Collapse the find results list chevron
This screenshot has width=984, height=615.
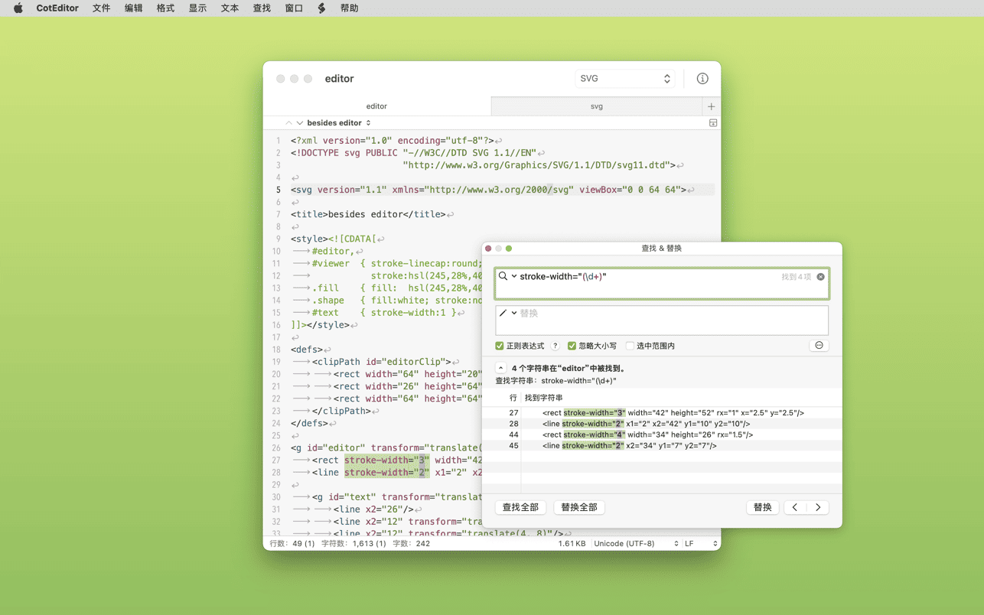click(500, 368)
